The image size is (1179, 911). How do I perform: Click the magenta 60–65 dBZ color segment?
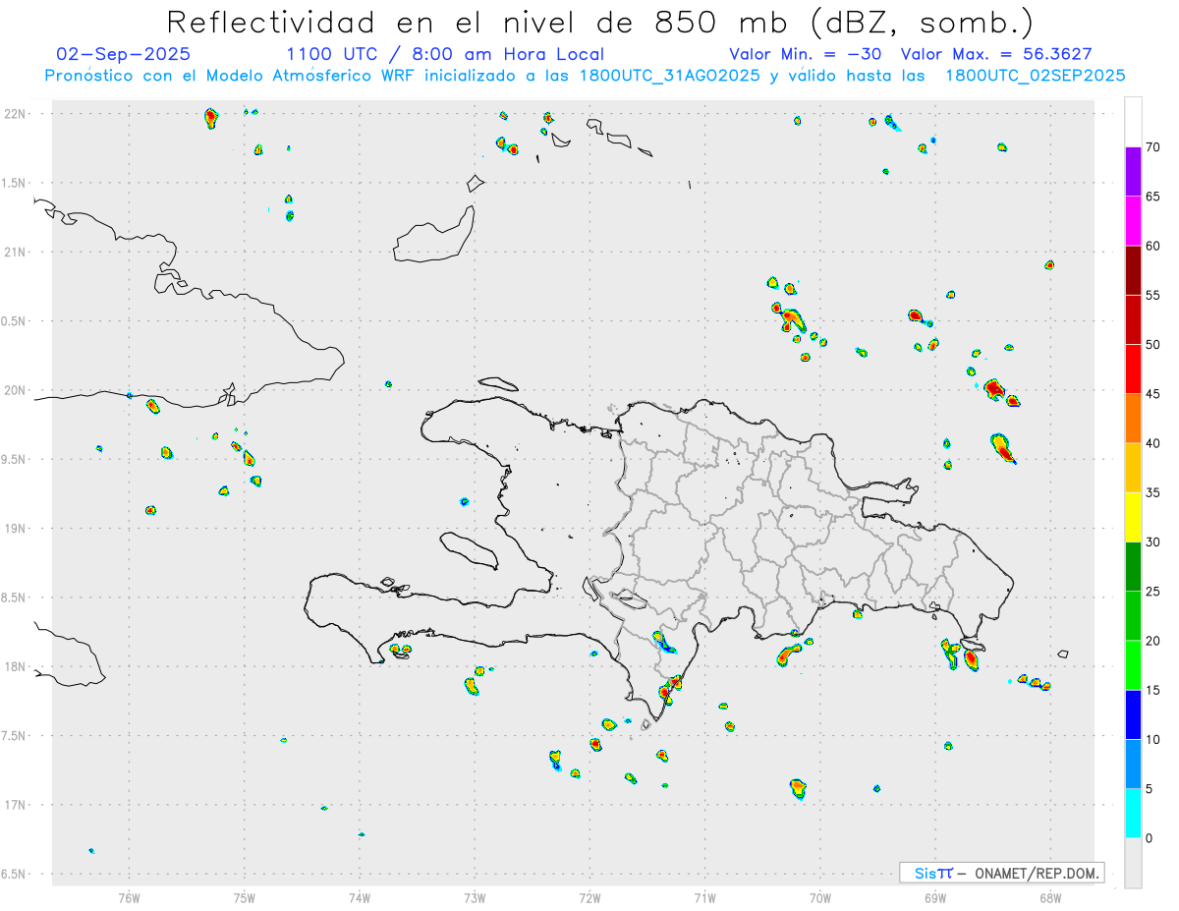[x=1133, y=221]
